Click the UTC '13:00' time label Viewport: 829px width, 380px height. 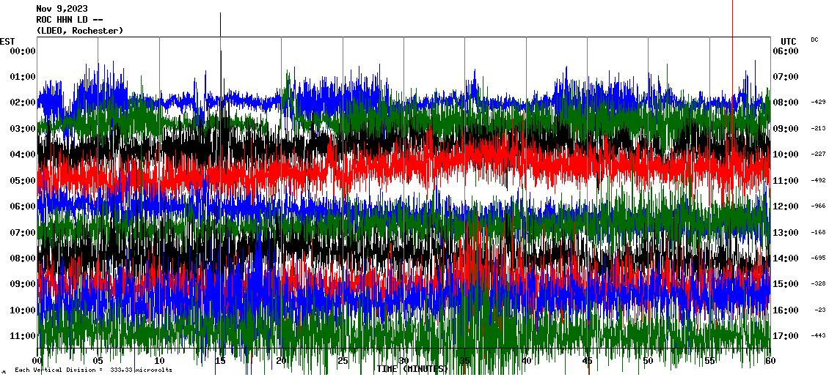[786, 232]
